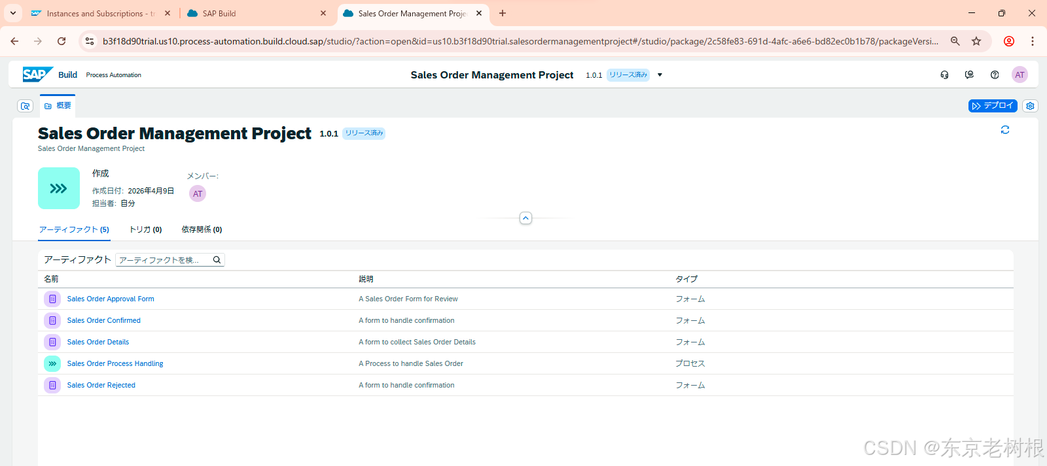Reload the browser page
The width and height of the screenshot is (1047, 466).
pyautogui.click(x=62, y=41)
